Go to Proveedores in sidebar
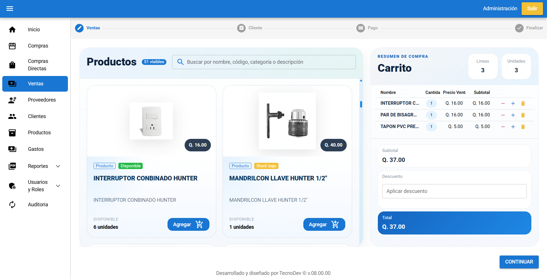Screen dimensions: 547x280 pyautogui.click(x=42, y=100)
